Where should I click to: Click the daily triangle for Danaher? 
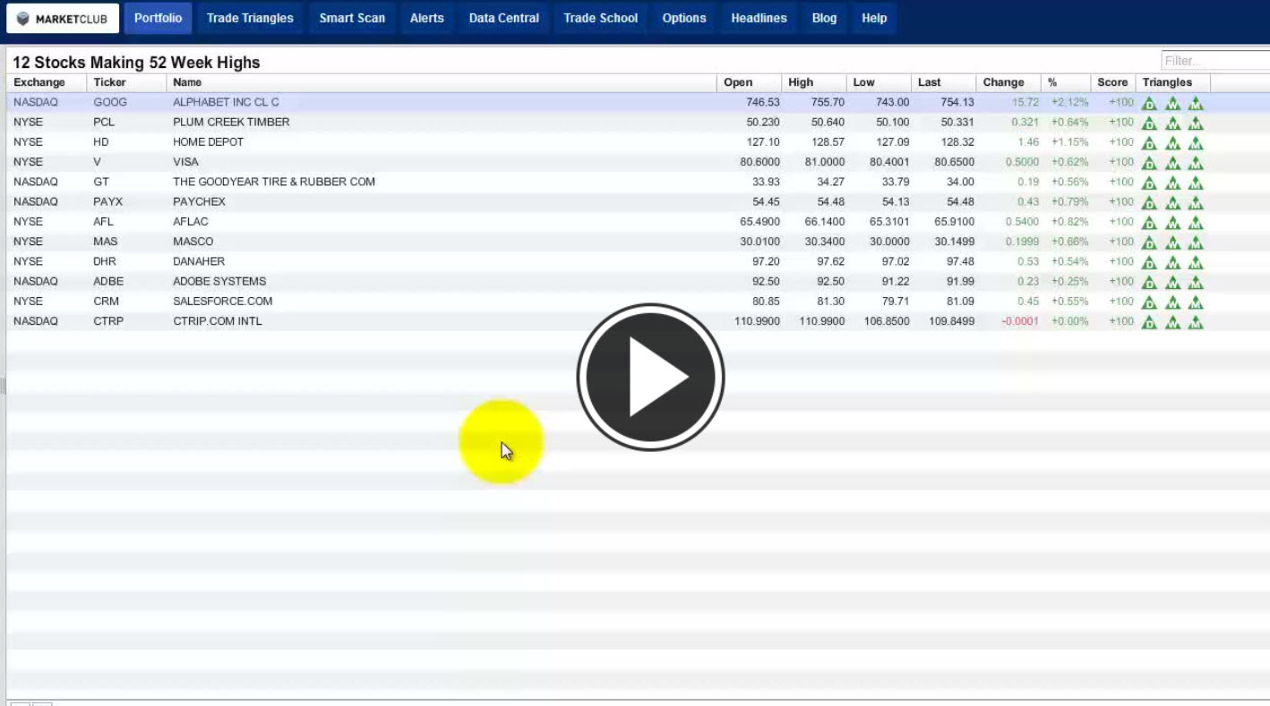point(1149,263)
